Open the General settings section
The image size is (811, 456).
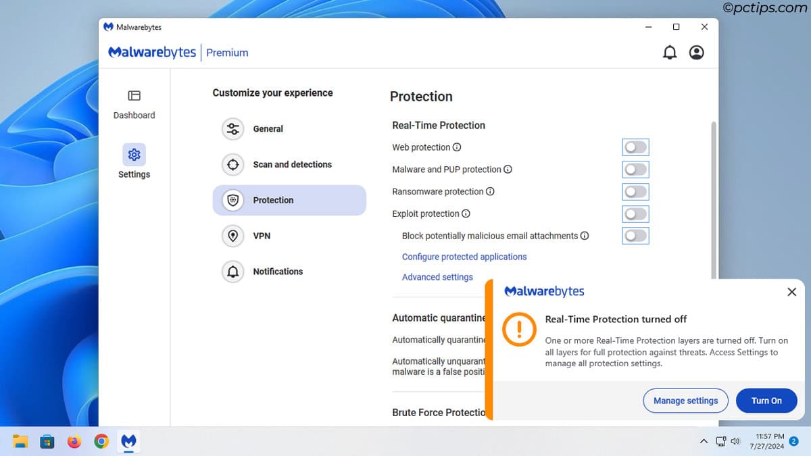268,129
